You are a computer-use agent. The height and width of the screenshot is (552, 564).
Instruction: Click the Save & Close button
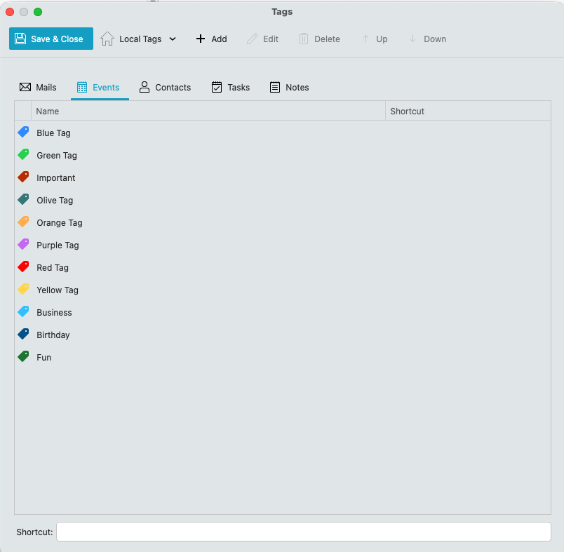(x=51, y=39)
